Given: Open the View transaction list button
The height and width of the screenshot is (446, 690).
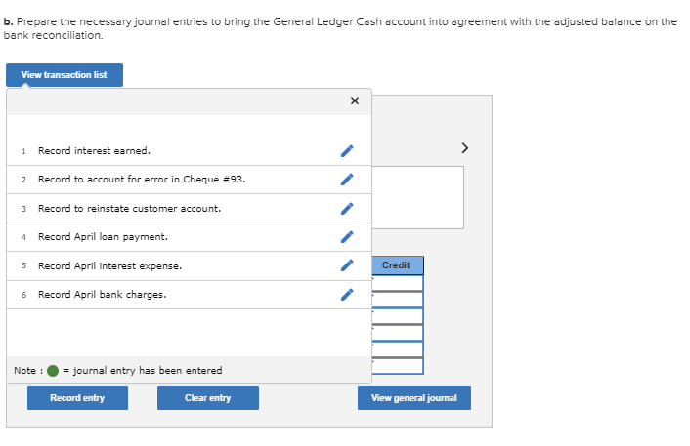Looking at the screenshot, I should (x=65, y=75).
